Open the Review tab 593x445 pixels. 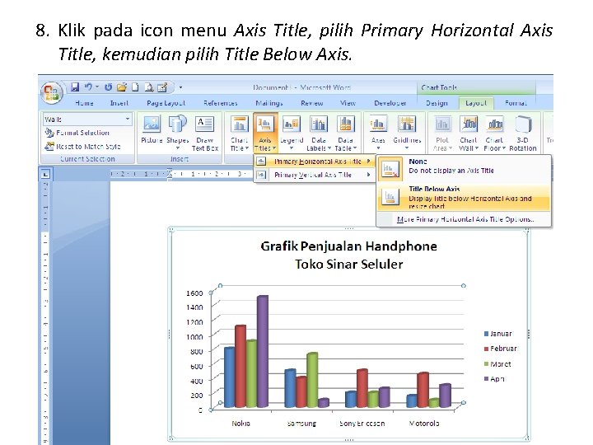(x=312, y=103)
